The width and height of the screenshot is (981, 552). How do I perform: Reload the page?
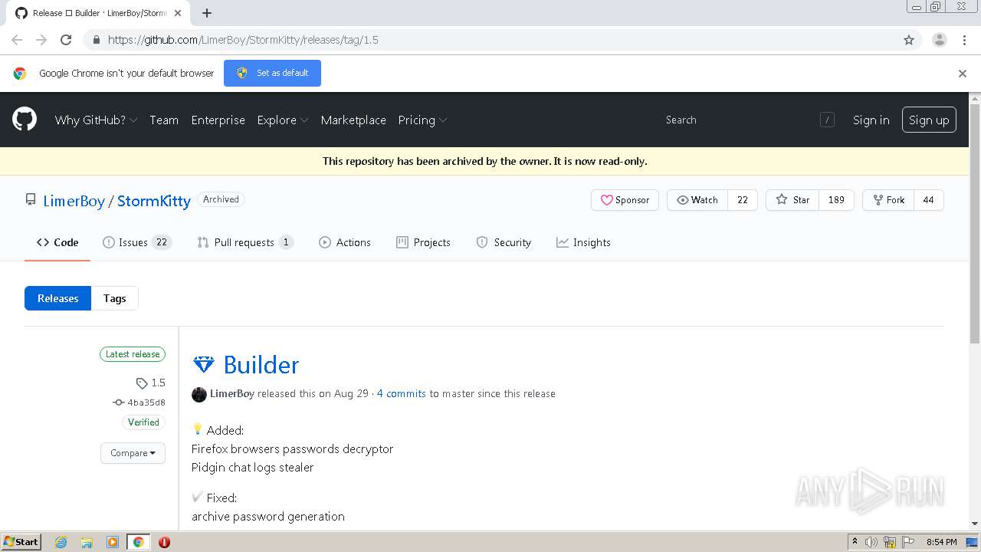coord(66,40)
